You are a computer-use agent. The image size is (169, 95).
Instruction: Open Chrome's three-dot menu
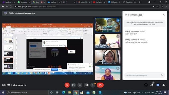tap(166, 6)
